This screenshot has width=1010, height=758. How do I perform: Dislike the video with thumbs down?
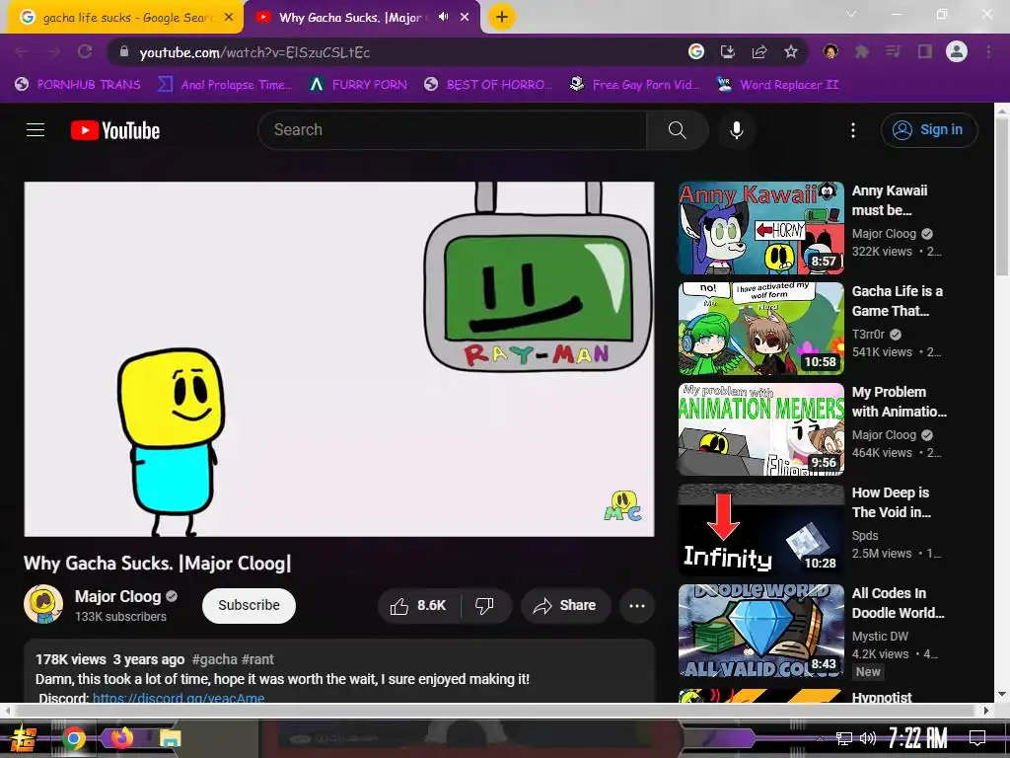pyautogui.click(x=485, y=605)
